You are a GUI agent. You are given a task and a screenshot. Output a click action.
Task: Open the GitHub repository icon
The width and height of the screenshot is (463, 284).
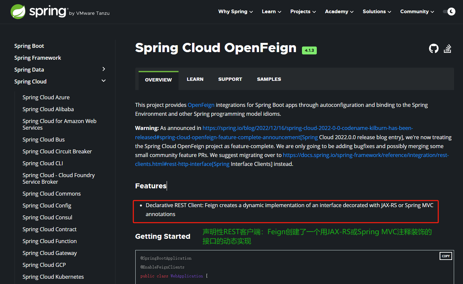(x=434, y=49)
